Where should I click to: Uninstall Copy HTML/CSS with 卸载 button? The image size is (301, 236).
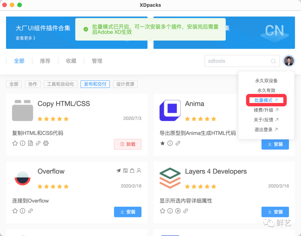coord(128,144)
